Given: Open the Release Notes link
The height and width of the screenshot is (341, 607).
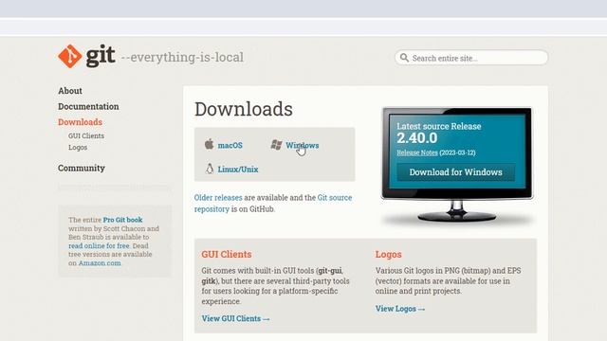Looking at the screenshot, I should coord(417,153).
